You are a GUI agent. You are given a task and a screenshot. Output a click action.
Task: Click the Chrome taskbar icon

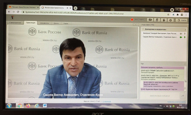tap(20, 106)
